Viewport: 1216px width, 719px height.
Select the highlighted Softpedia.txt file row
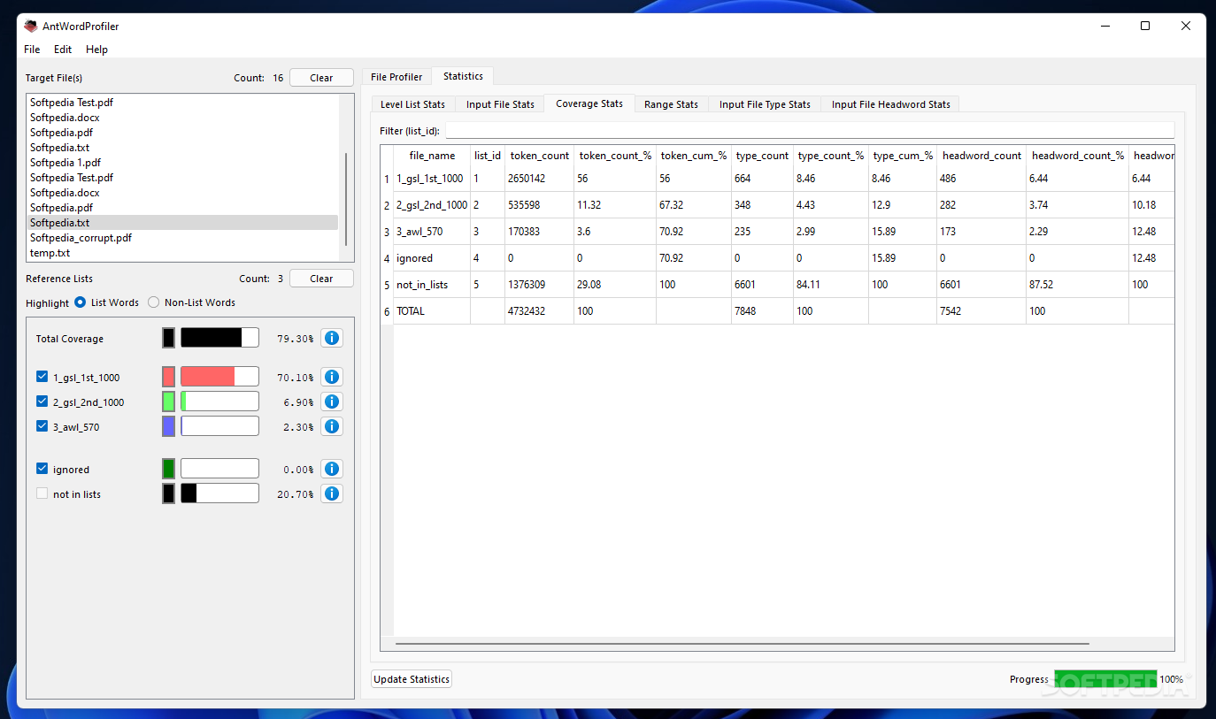coord(181,223)
